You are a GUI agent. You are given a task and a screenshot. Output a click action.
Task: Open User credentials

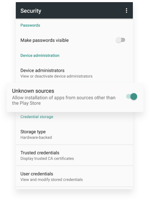click(74, 176)
